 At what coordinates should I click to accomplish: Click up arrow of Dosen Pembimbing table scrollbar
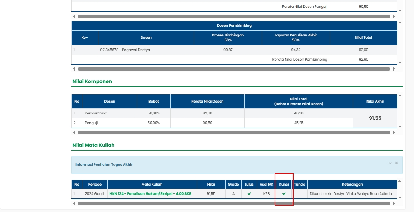coord(400,22)
